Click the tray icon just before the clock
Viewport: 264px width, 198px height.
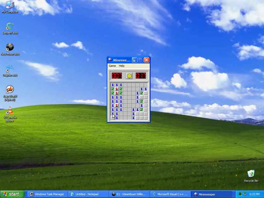[245, 194]
